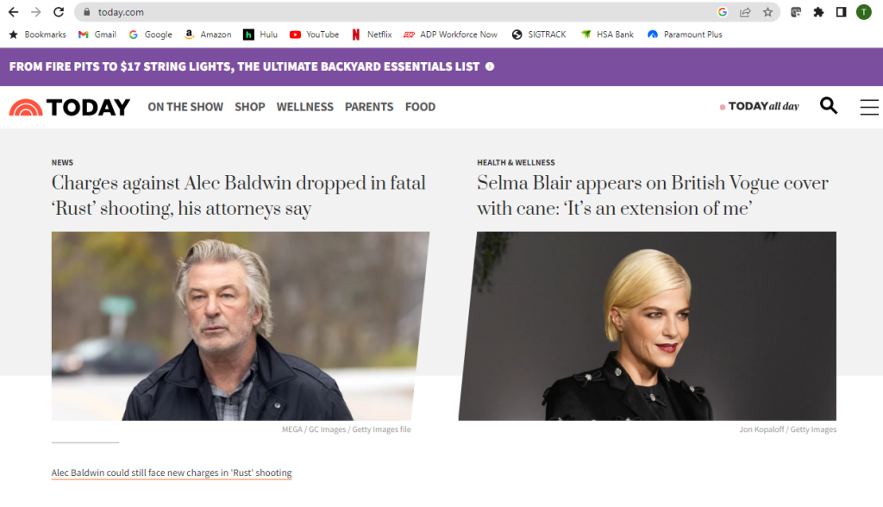Click the lock icon in the address bar

tap(86, 12)
